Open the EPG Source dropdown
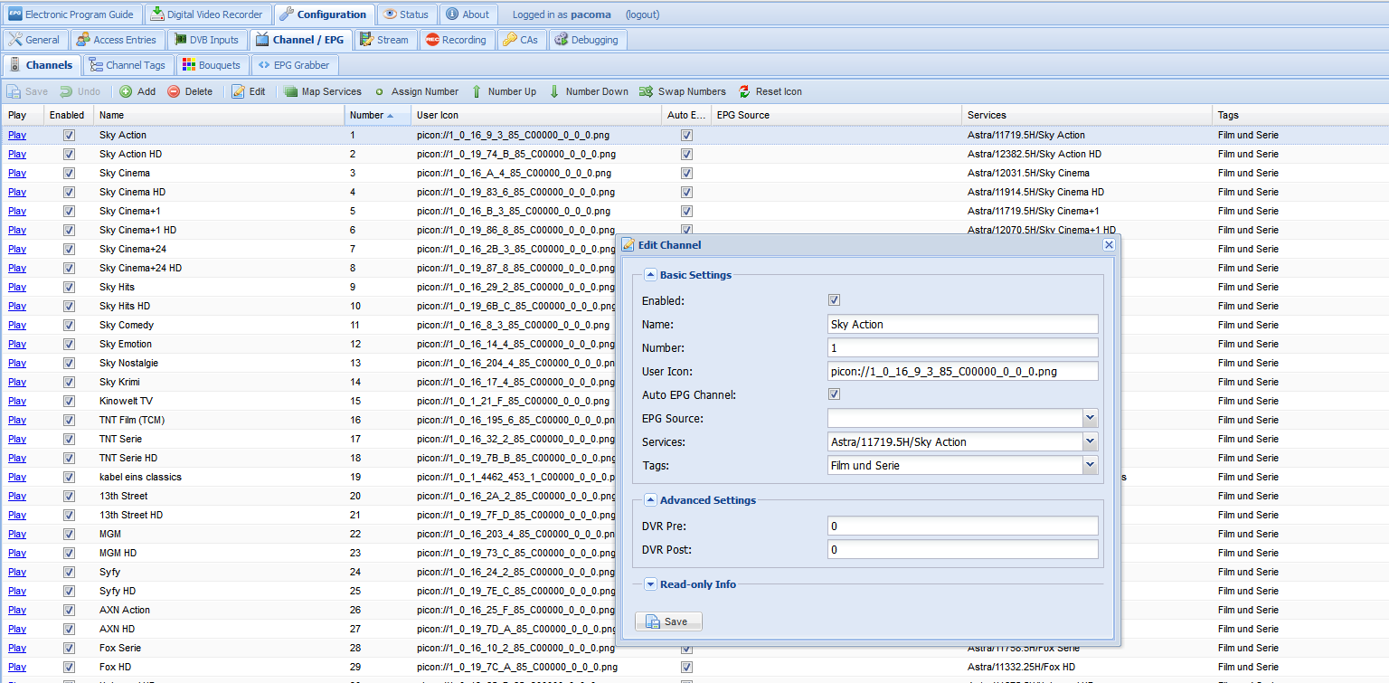 [1091, 418]
